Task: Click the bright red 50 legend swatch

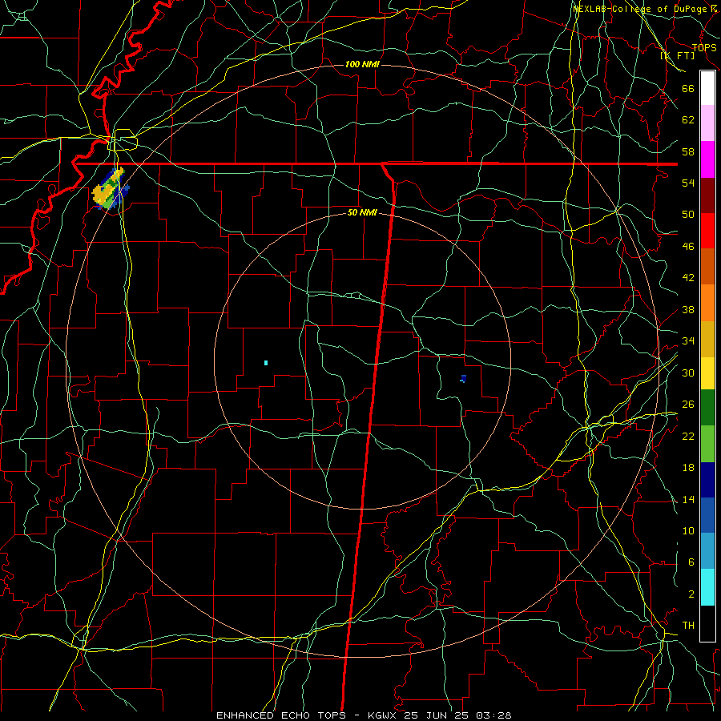Action: 707,231
